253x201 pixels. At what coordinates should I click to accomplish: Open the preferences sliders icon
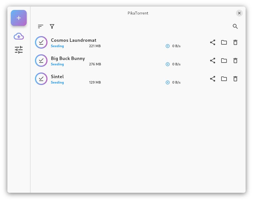tap(18, 50)
